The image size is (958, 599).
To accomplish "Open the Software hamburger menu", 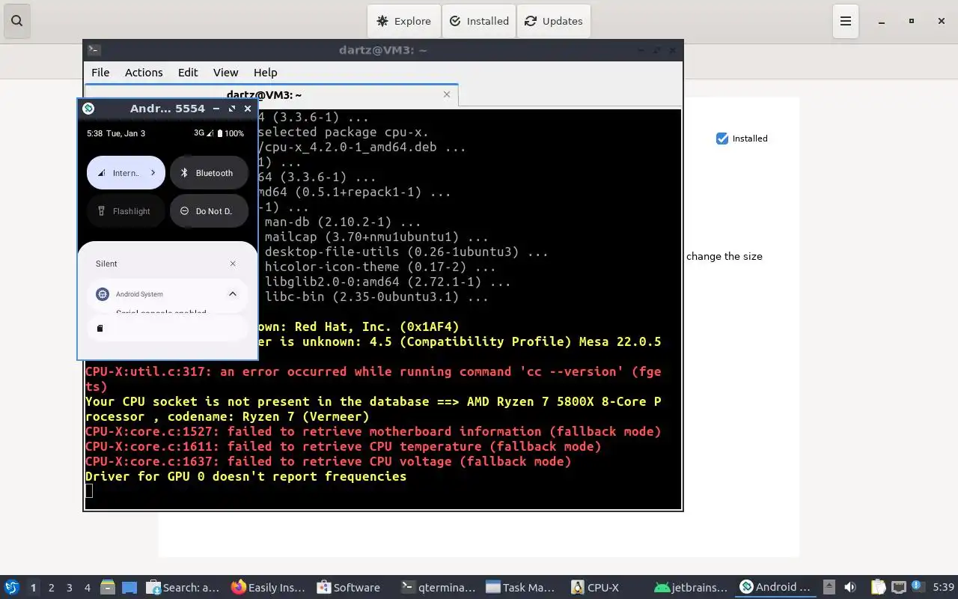I will pos(846,21).
